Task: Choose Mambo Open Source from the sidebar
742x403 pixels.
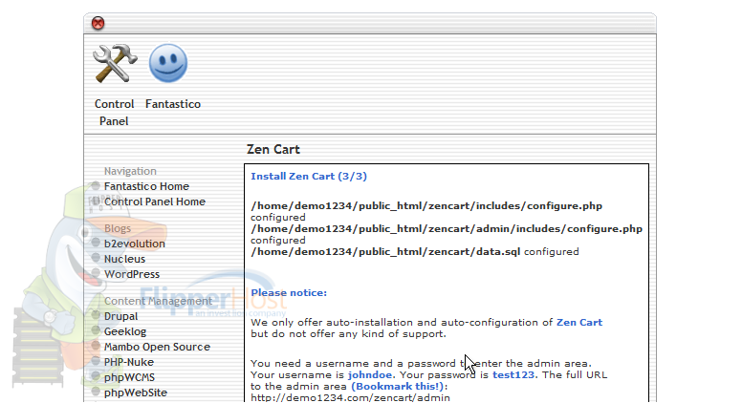Action: point(157,347)
